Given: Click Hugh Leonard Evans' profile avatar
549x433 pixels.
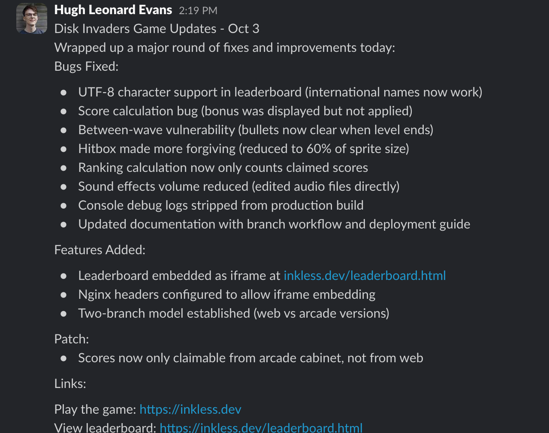Looking at the screenshot, I should [x=32, y=18].
